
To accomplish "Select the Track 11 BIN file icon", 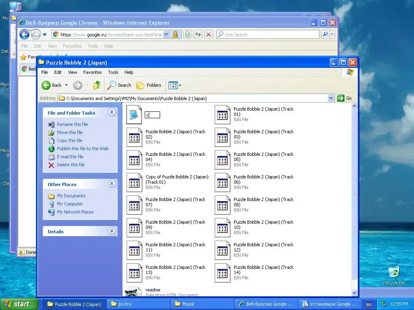I will tap(134, 250).
